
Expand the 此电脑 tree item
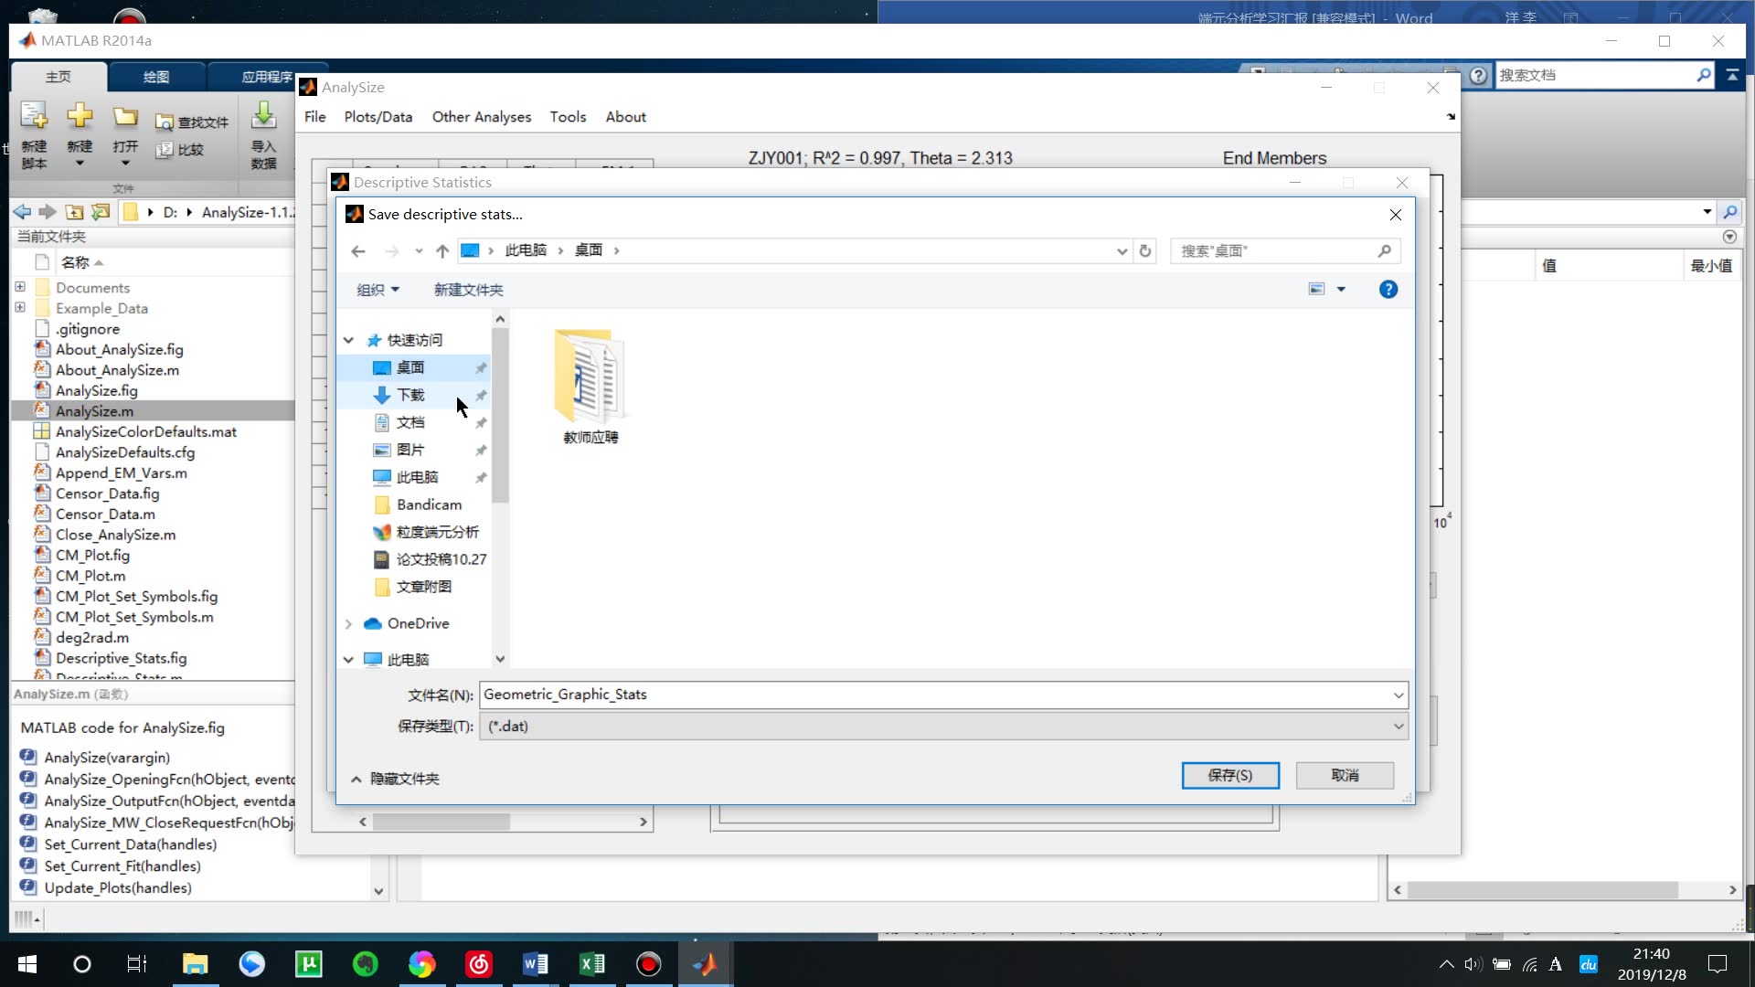[349, 658]
